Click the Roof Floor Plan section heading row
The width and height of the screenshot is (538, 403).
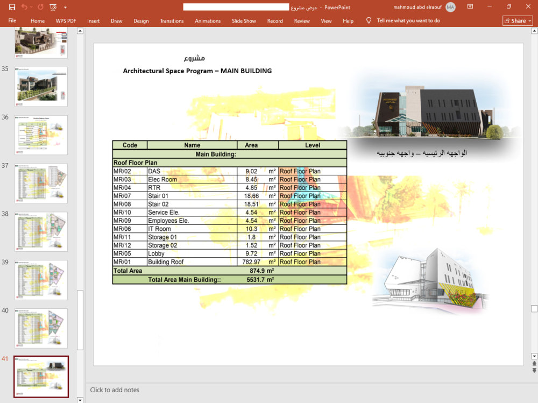click(x=230, y=162)
